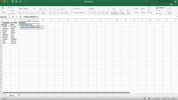Open Conditional Formatting
This screenshot has height=100, width=178.
coord(115,11)
